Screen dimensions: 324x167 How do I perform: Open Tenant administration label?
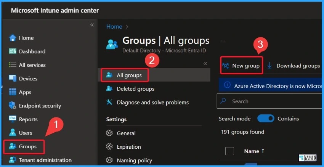coord(45,160)
